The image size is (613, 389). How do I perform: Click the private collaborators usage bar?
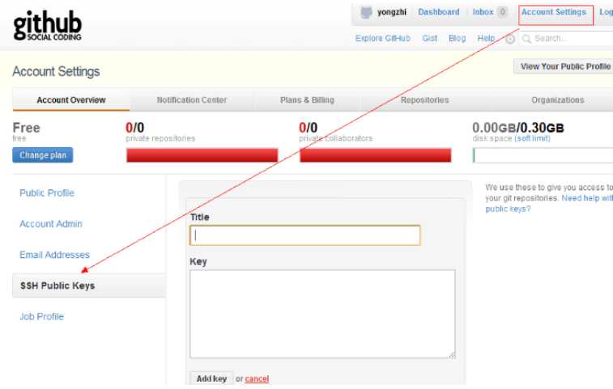pos(375,155)
